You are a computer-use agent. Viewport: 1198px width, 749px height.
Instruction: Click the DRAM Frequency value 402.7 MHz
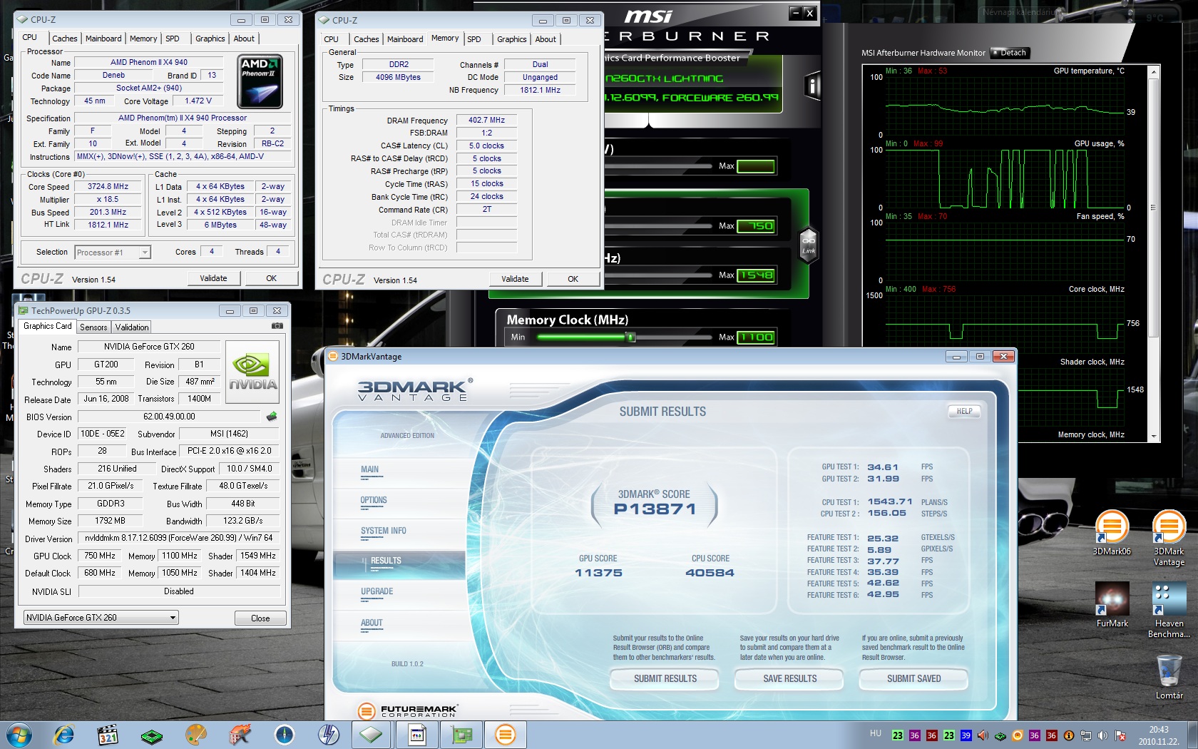coord(486,121)
